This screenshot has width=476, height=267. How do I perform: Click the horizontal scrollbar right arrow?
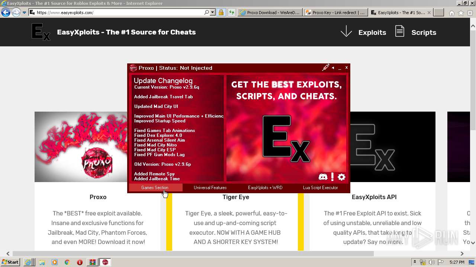[x=462, y=254]
